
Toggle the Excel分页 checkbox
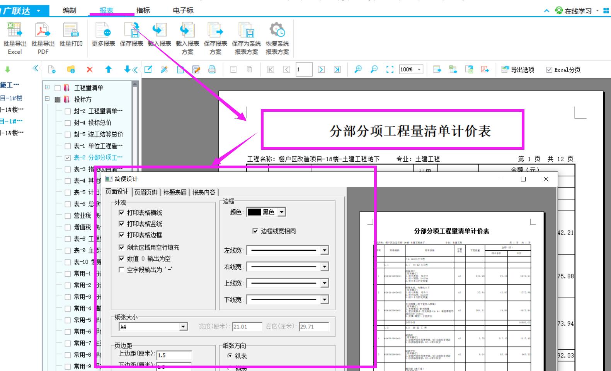click(549, 70)
